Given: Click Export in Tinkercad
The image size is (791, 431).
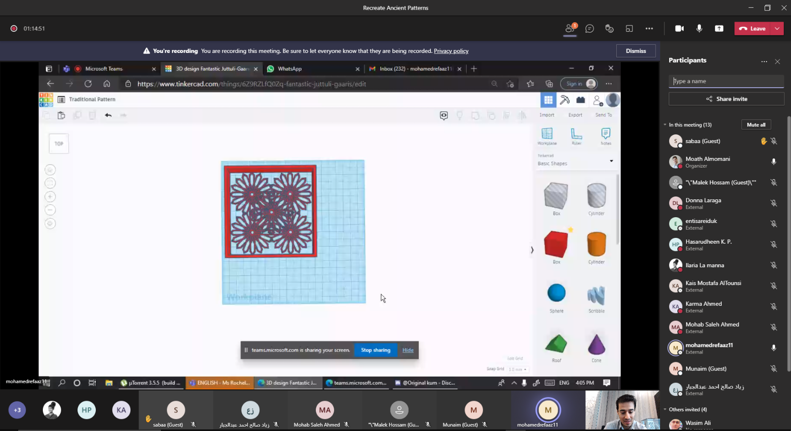Looking at the screenshot, I should [x=575, y=115].
